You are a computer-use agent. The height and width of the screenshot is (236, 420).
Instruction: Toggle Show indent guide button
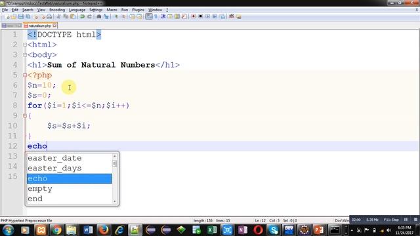click(163, 16)
